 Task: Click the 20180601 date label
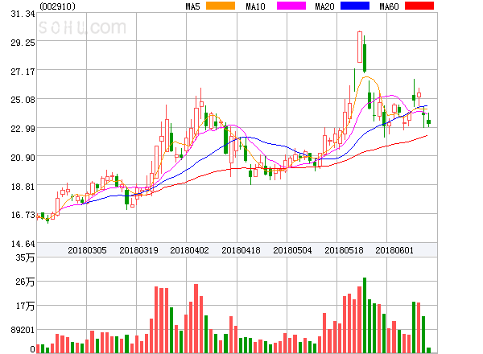tap(394, 250)
